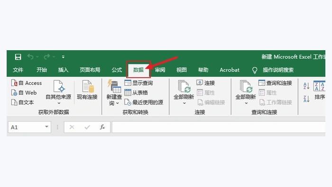Image resolution: width=332 pixels, height=187 pixels.
Task: Open the Name Box dropdown arrow
Action: point(46,127)
